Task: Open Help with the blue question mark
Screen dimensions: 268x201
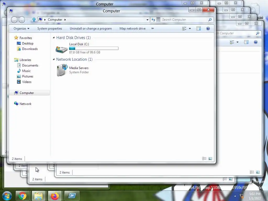Action: click(x=208, y=29)
